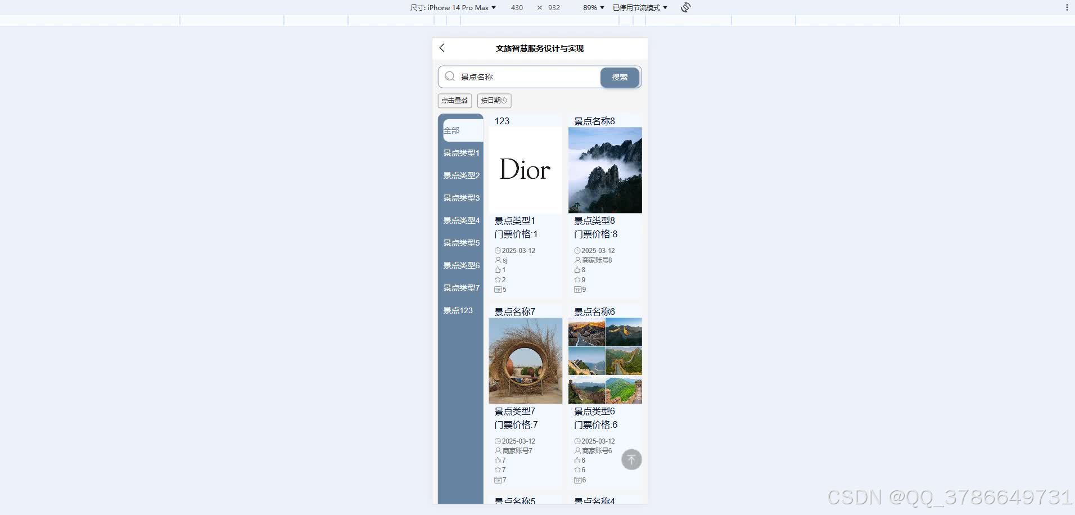Image resolution: width=1075 pixels, height=515 pixels.
Task: Open the 景点名称8 scenic spot card
Action: 605,170
